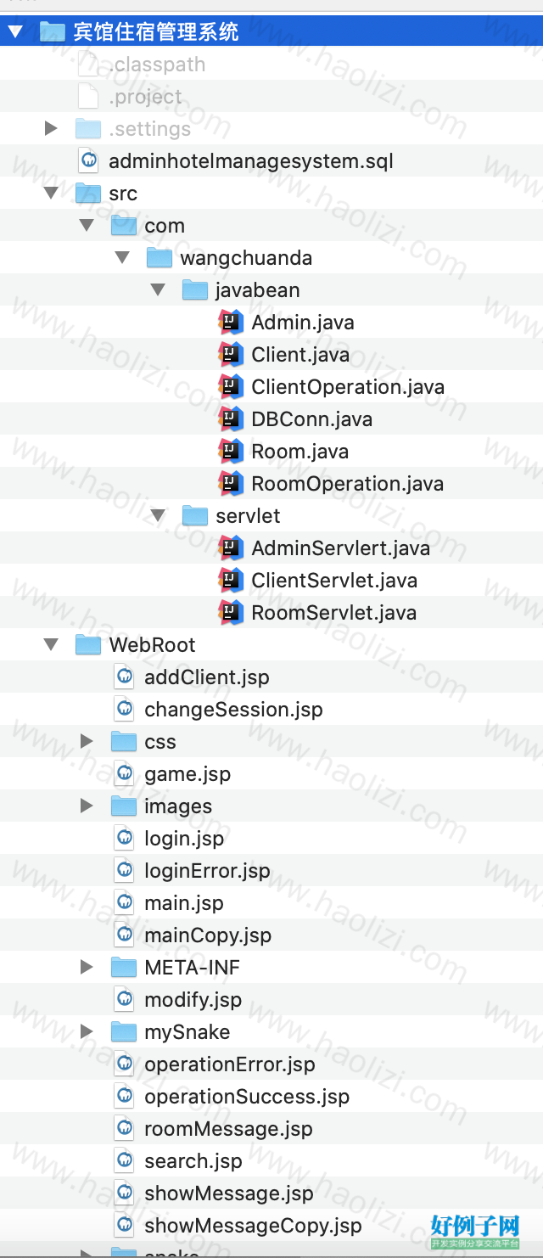This screenshot has height=1258, width=543.
Task: Select the META-INF folder name
Action: (193, 968)
